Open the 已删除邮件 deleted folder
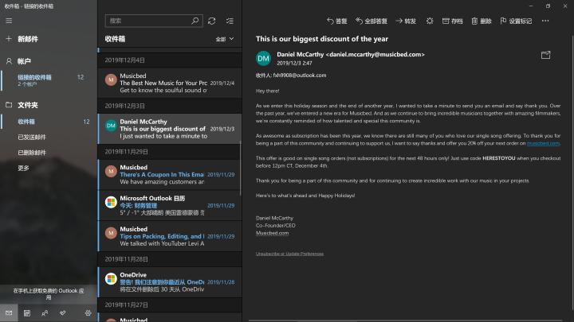 pos(32,152)
